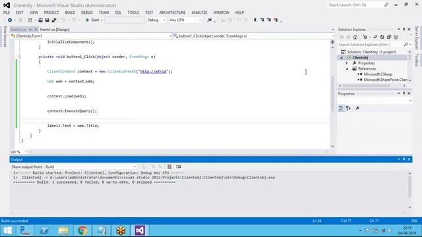Open the Debug configuration dropdown
This screenshot has width=422, height=237.
coord(156,20)
